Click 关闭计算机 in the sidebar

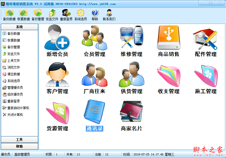point(13,115)
